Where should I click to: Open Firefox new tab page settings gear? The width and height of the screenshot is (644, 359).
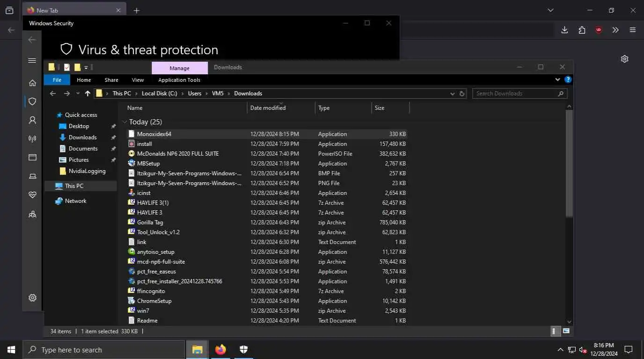click(x=624, y=59)
